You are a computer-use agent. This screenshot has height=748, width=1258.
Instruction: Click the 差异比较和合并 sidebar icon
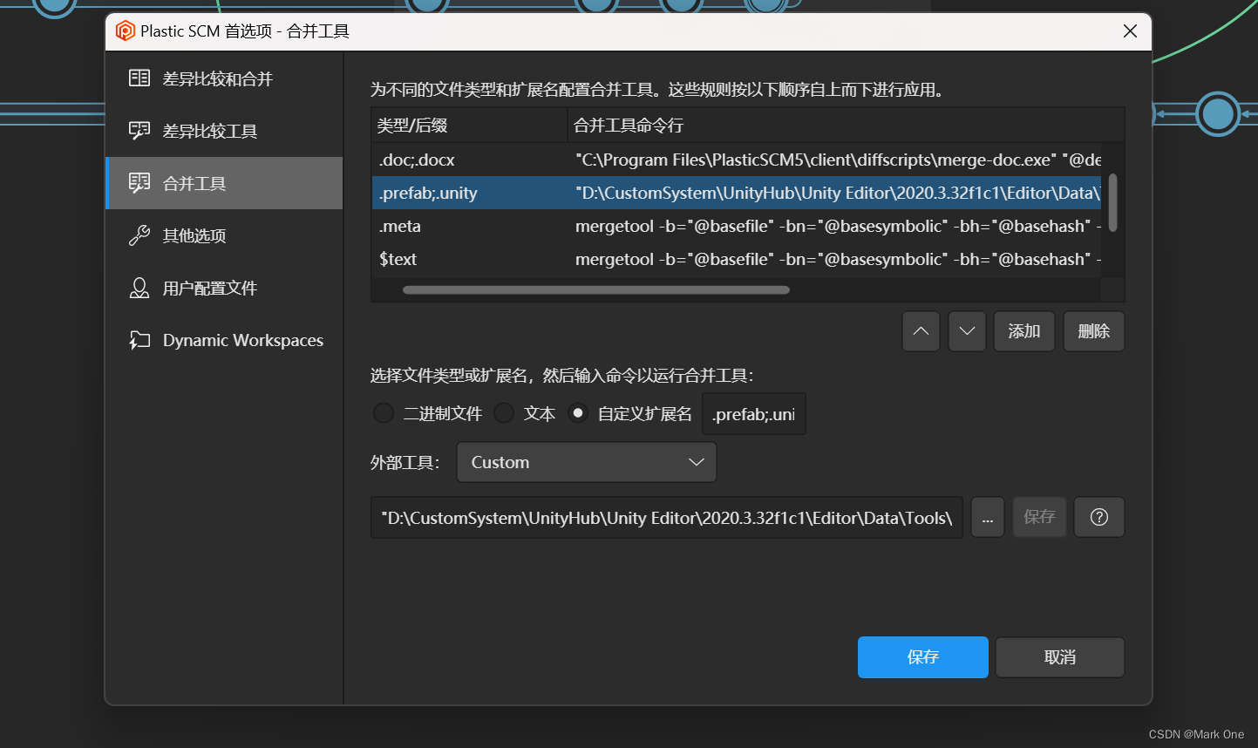139,78
